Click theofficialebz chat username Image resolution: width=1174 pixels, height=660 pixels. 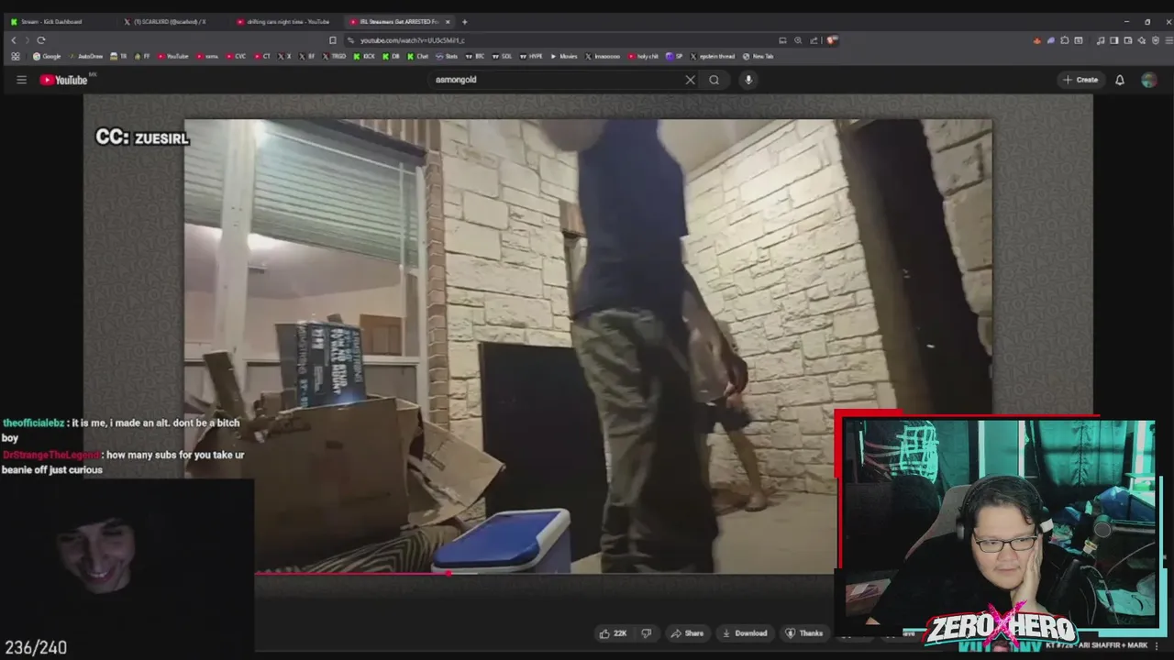pos(34,423)
